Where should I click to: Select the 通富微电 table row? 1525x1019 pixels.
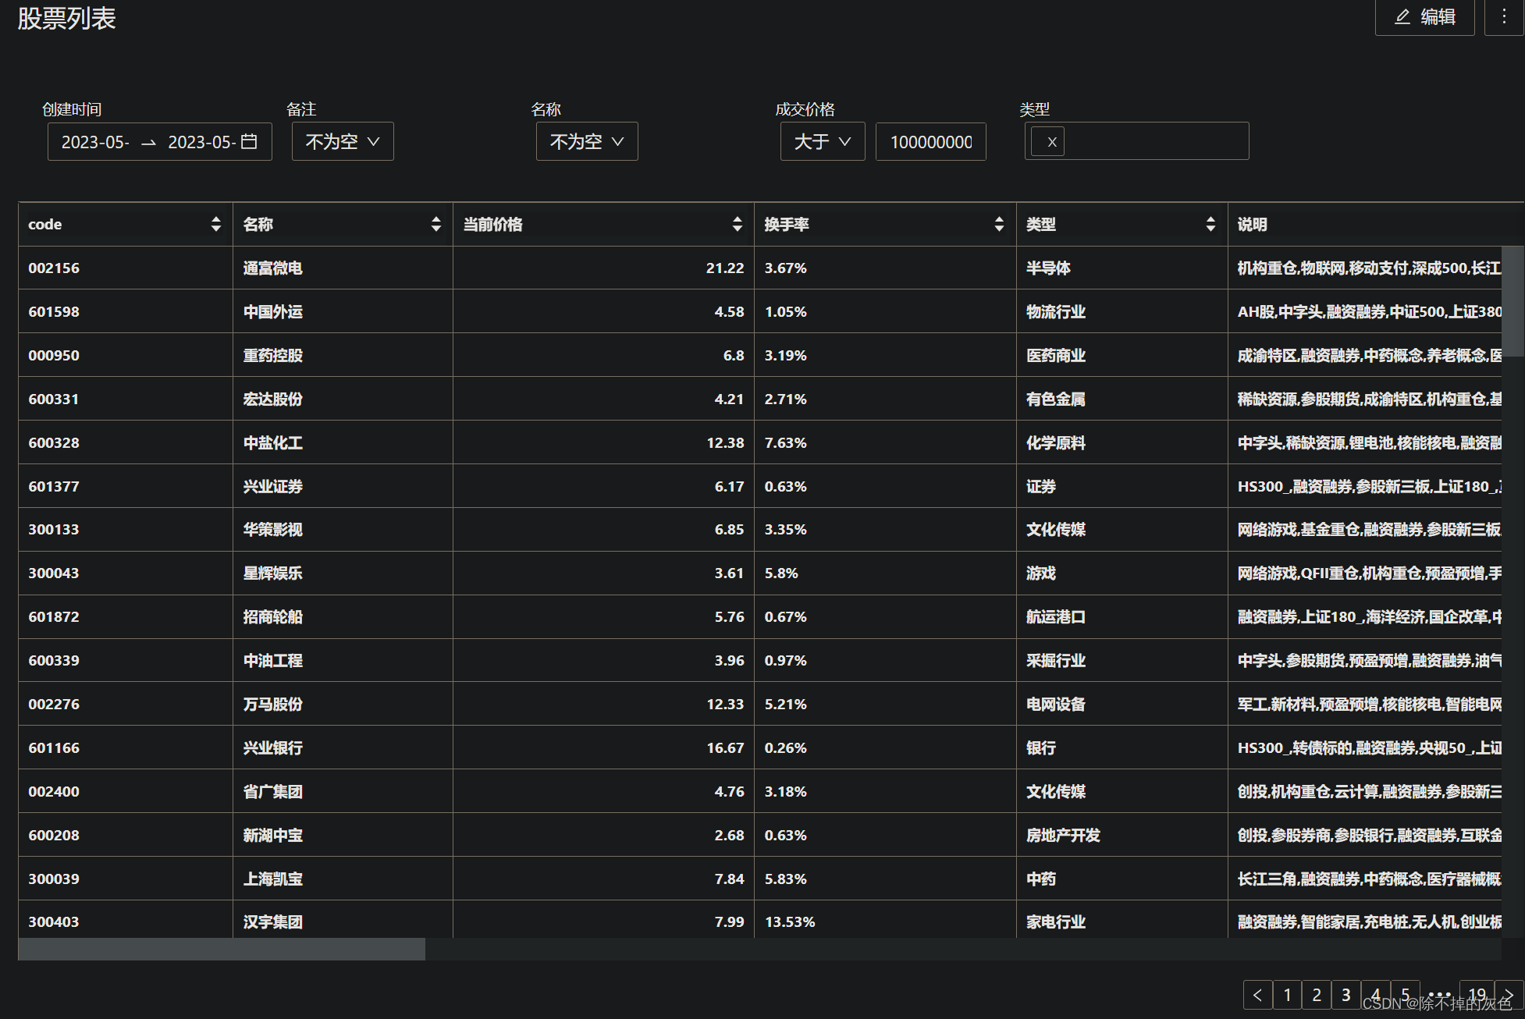[x=272, y=268]
